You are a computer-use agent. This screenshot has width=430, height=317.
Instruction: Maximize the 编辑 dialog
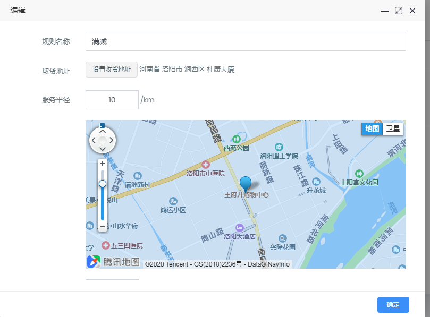coord(399,11)
